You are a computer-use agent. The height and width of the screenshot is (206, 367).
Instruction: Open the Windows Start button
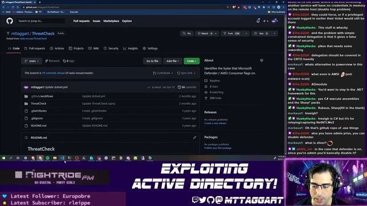click(x=3, y=158)
